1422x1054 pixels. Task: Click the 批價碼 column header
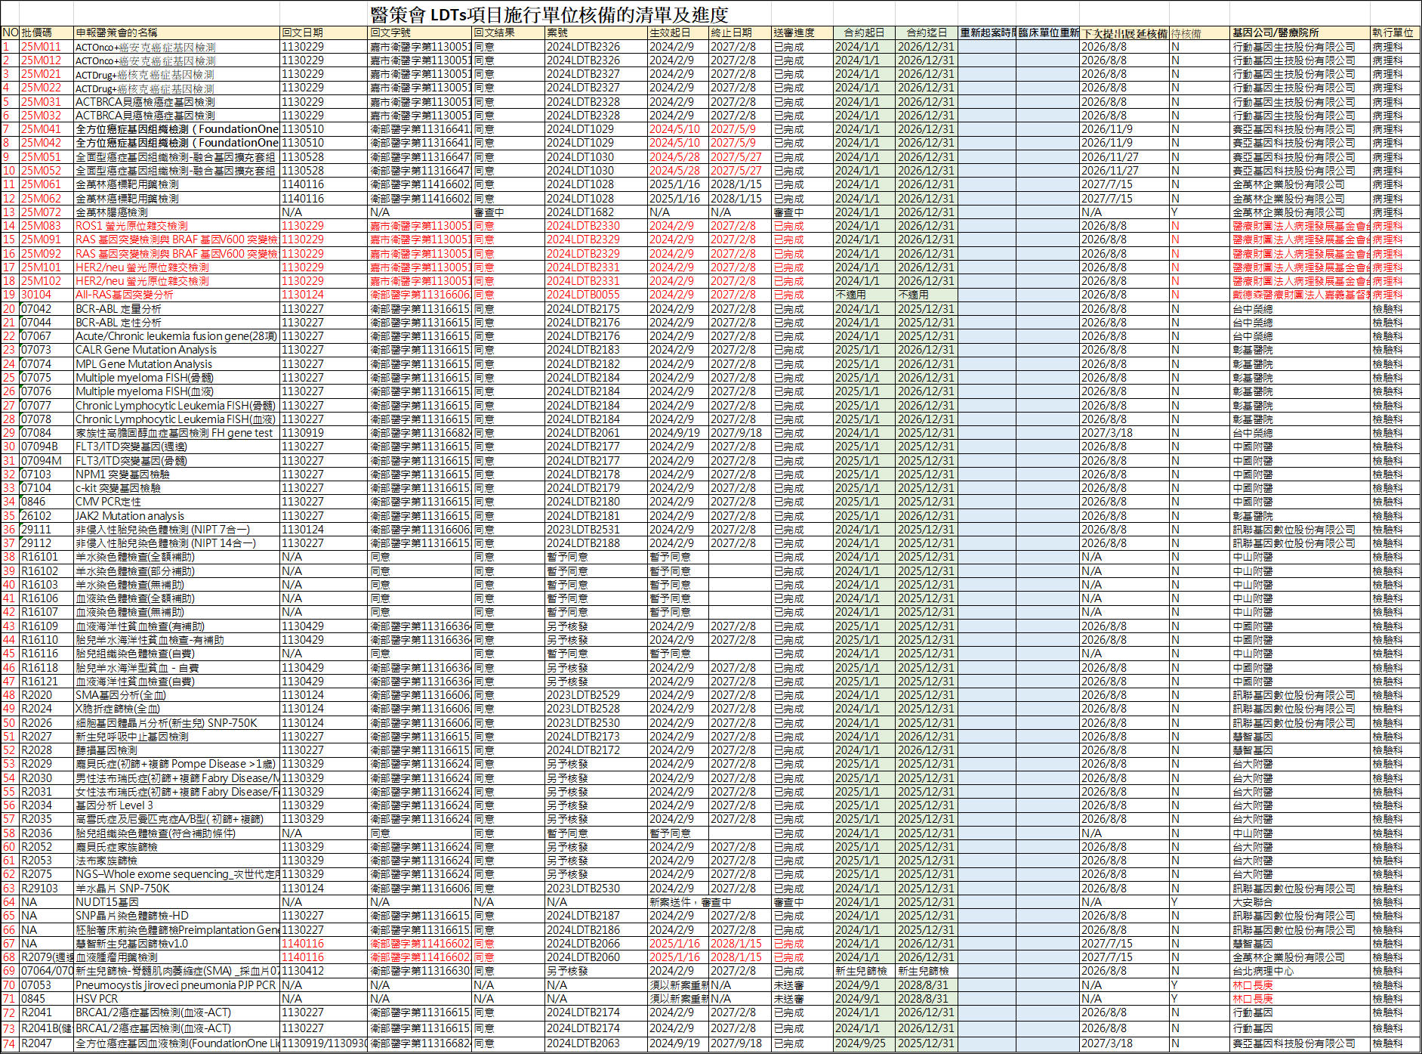pos(37,33)
